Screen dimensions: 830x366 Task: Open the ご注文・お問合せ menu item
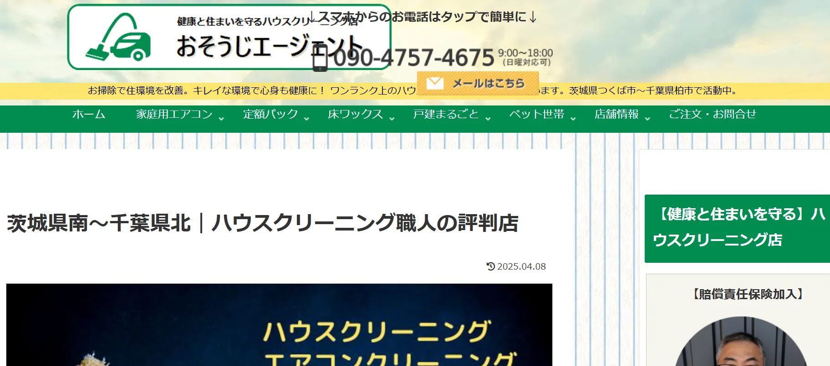coord(713,114)
